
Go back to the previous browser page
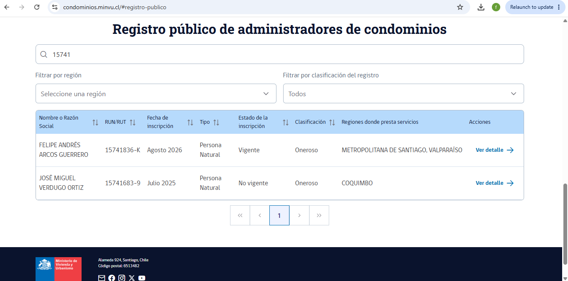point(7,7)
